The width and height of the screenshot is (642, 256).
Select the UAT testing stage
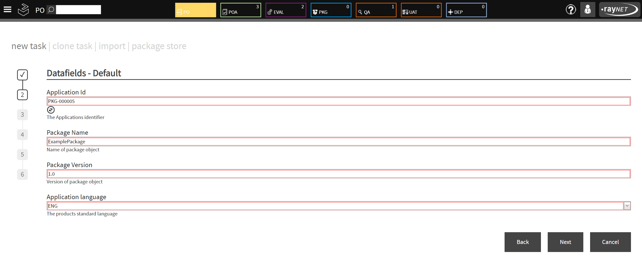[x=421, y=10]
